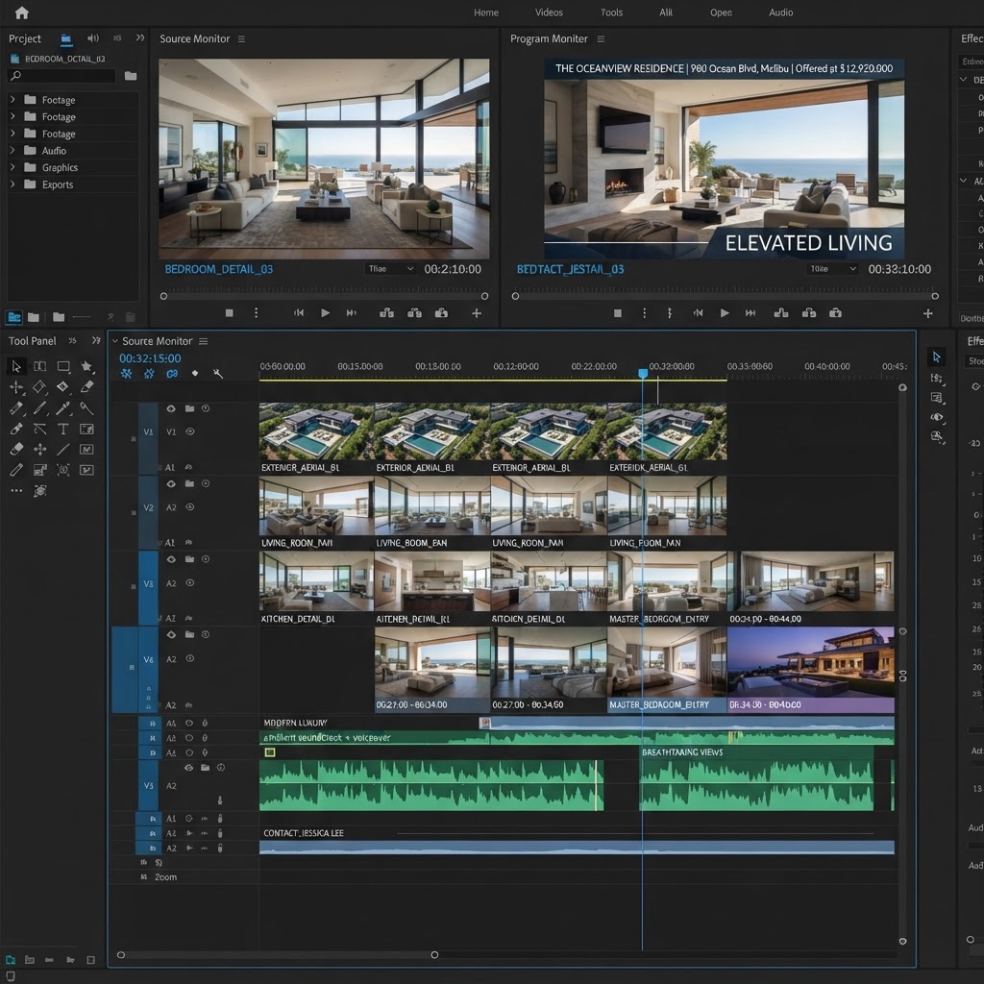Select the four-arrow move tool
Image resolution: width=984 pixels, height=984 pixels.
tap(39, 450)
